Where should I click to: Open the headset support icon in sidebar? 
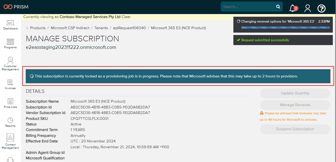(x=10, y=160)
